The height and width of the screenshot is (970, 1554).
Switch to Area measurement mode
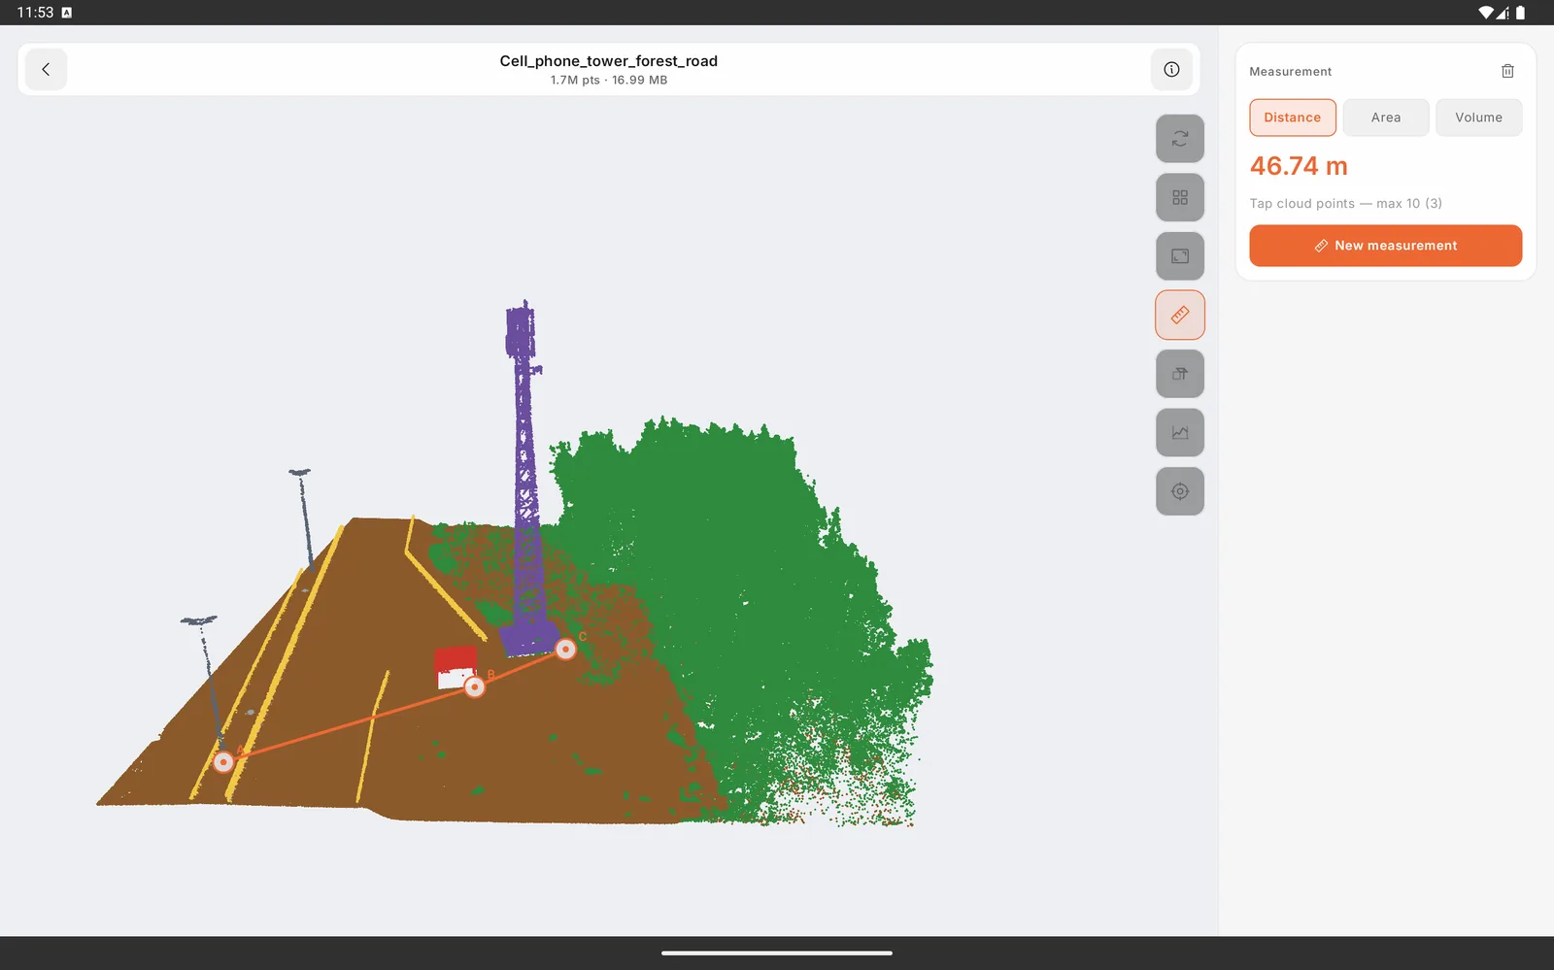[1386, 117]
